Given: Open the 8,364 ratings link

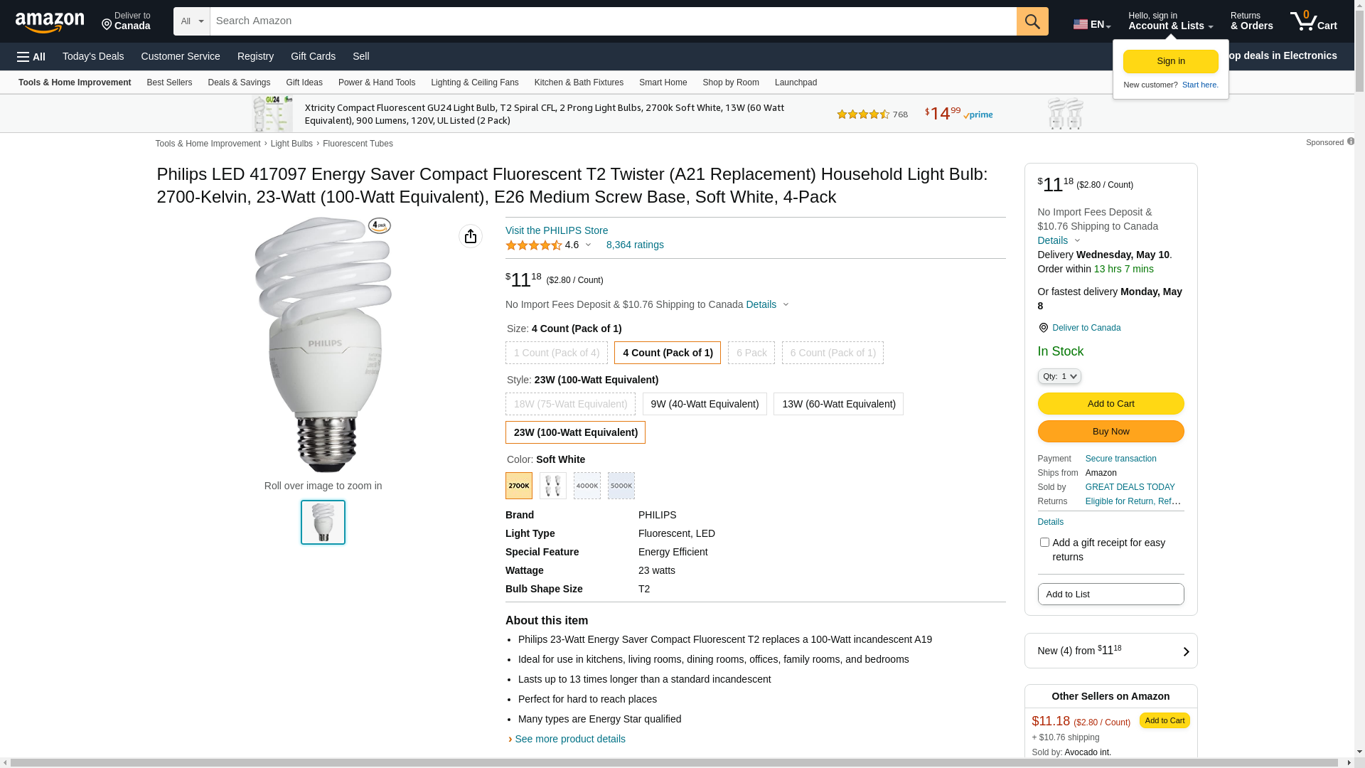Looking at the screenshot, I should [635, 245].
